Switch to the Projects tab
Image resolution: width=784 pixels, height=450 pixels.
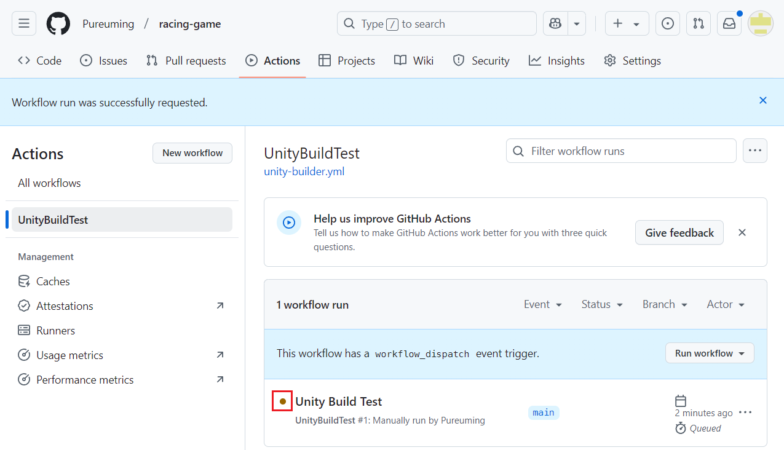[x=347, y=60]
